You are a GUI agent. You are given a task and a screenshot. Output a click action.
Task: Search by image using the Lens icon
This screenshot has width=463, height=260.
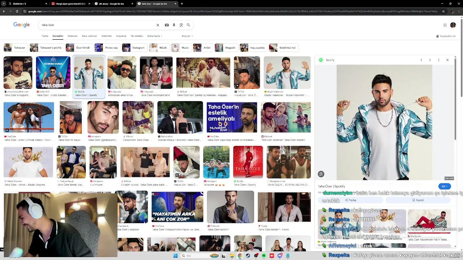tap(181, 25)
